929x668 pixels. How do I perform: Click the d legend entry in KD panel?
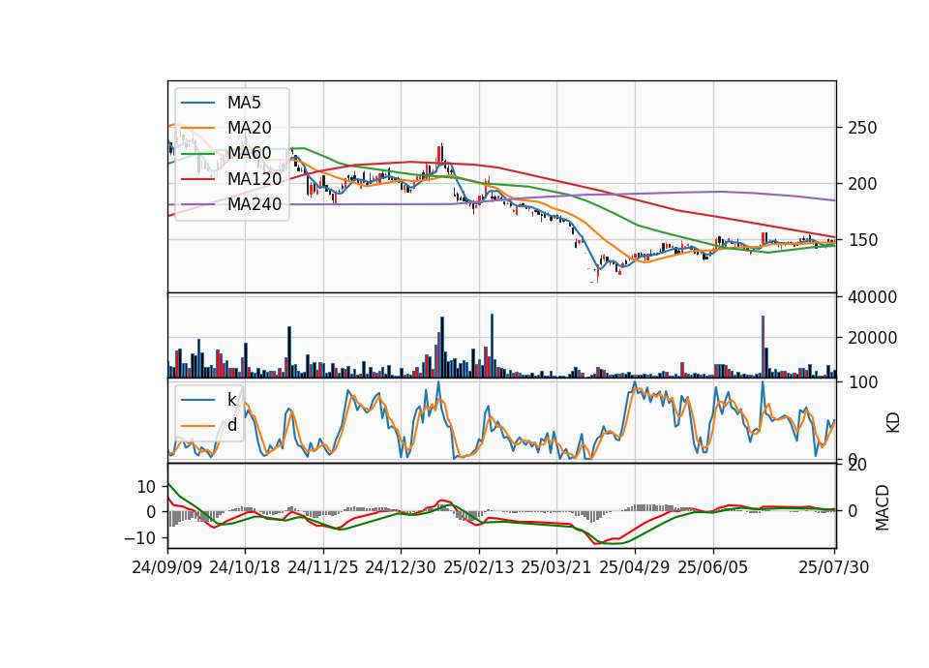231,425
